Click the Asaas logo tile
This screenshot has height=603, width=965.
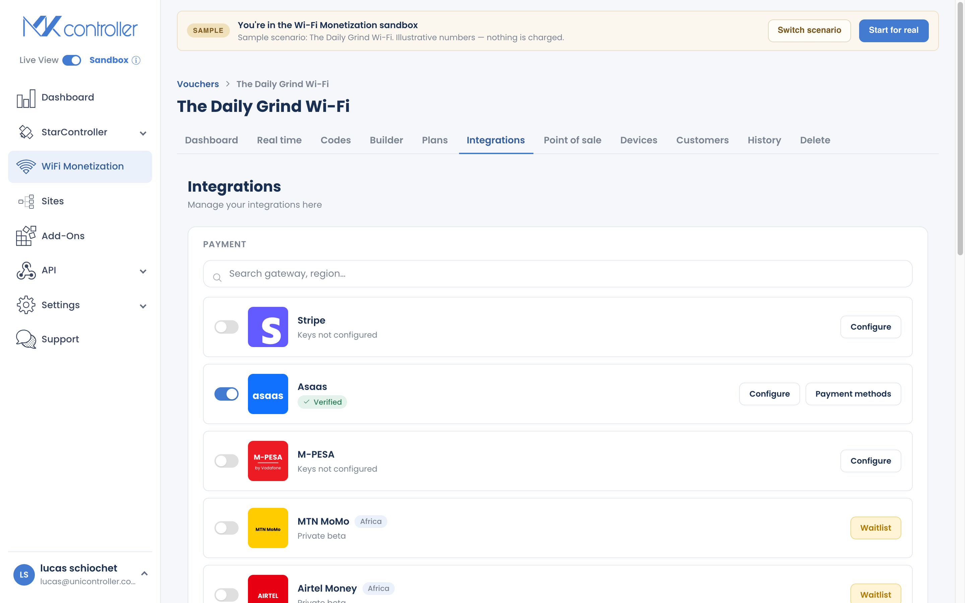[x=268, y=394]
